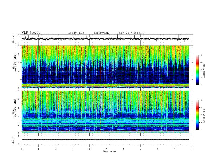Click the 'ch.3(V)' axis label
216x167 pixels.
pos(13,140)
